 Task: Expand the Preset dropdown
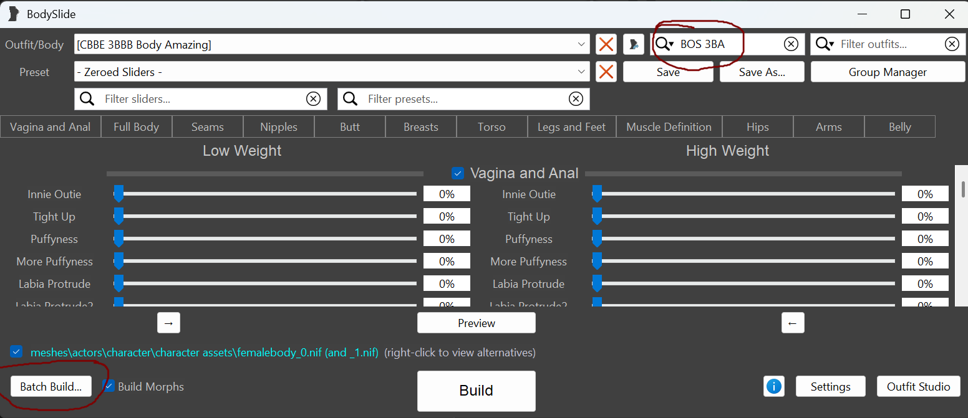coord(581,72)
